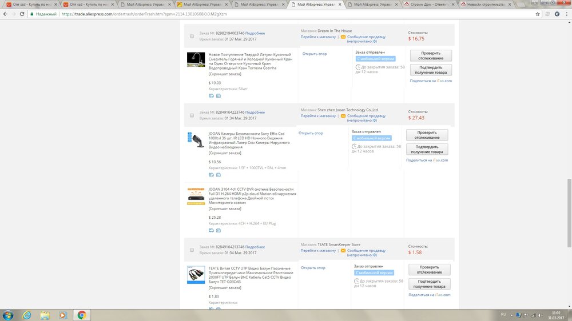This screenshot has height=321, width=572.
Task: Click the browser address bar URL
Action: [x=144, y=14]
